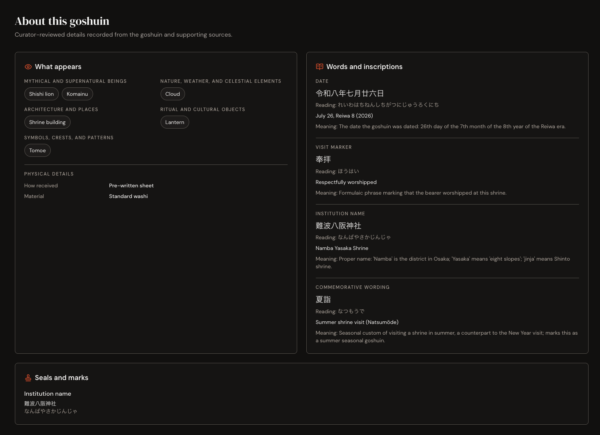The height and width of the screenshot is (435, 600).
Task: Click the translation July 26, Reiwa 8 (2026)
Action: point(344,116)
